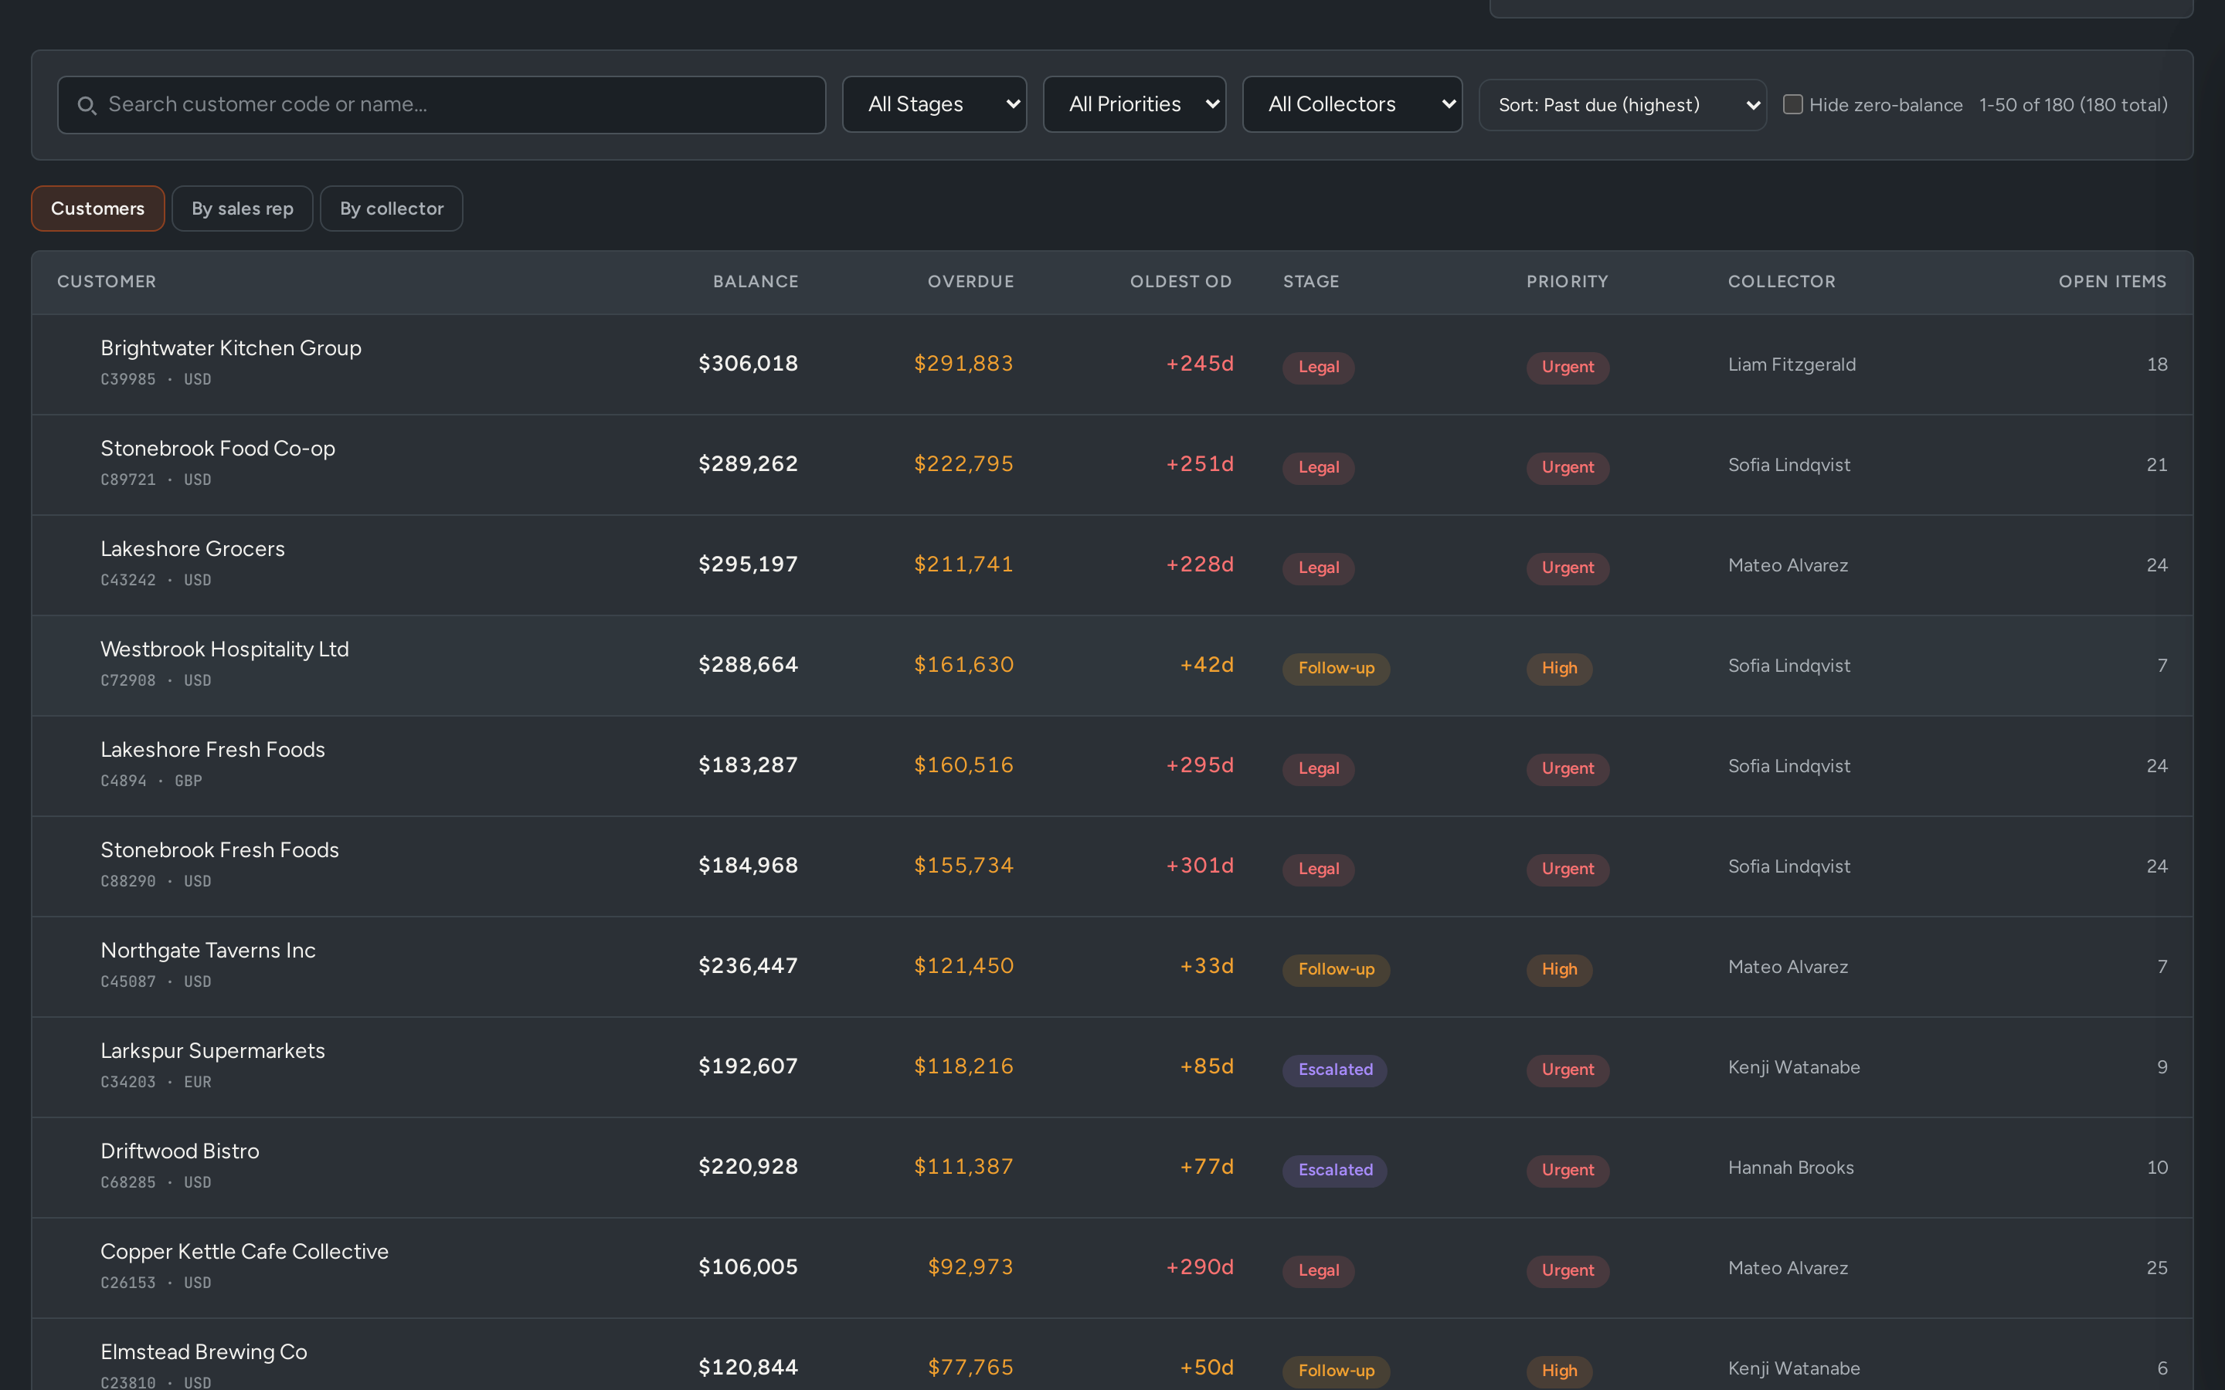Click oldest overdue +301d value

click(x=1200, y=866)
